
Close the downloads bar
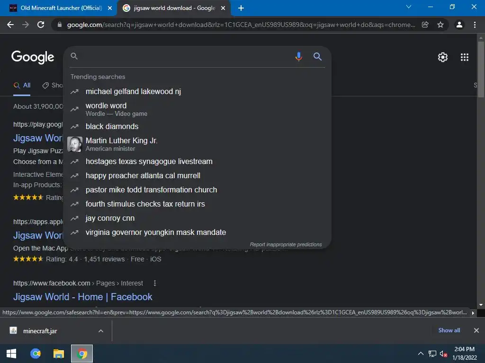(x=476, y=330)
